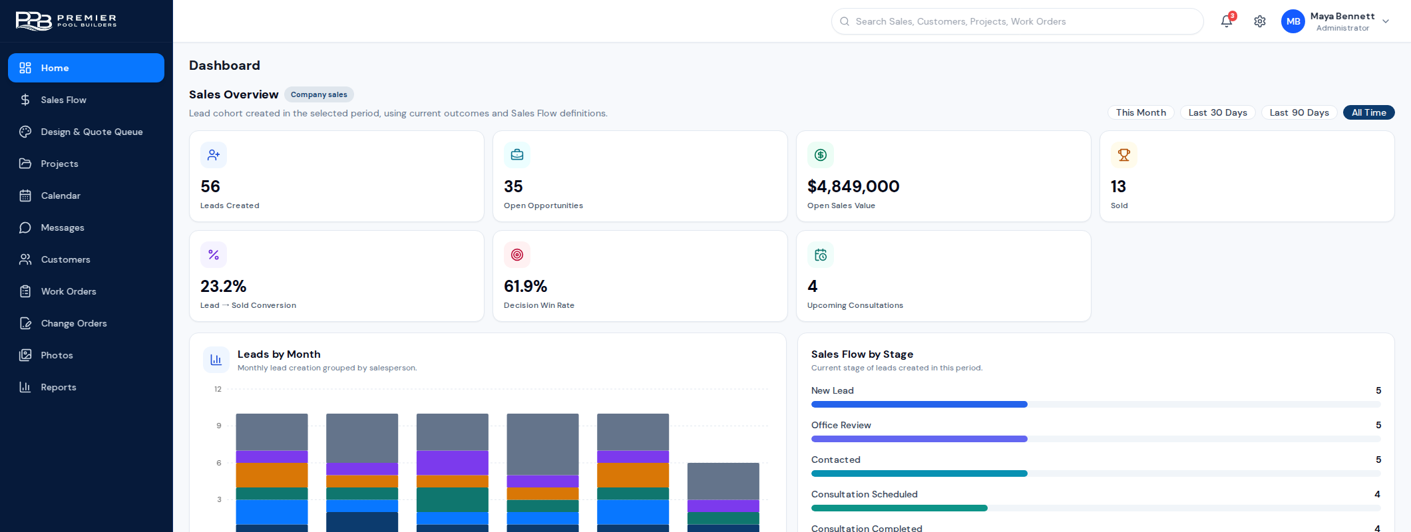Click the Leads by Month chart icon

[216, 360]
